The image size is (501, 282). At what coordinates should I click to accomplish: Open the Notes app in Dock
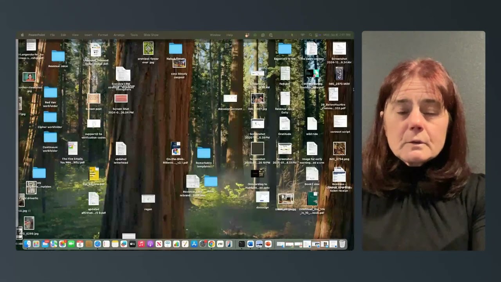115,244
